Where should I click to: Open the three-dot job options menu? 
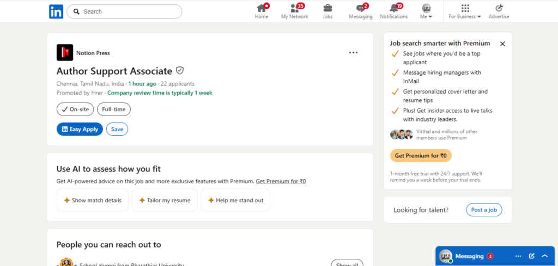[x=353, y=53]
